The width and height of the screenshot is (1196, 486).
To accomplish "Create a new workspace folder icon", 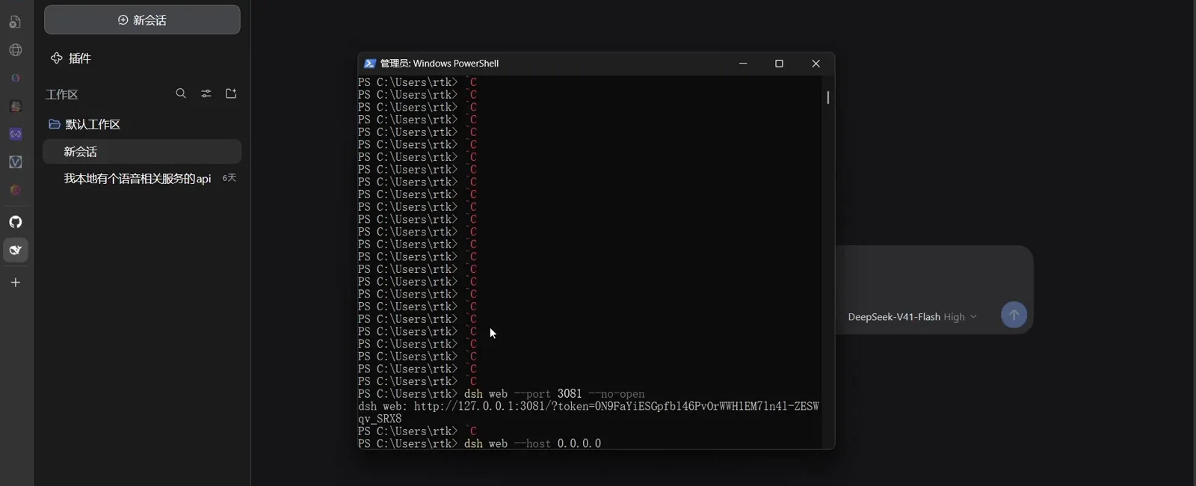I will pyautogui.click(x=231, y=93).
